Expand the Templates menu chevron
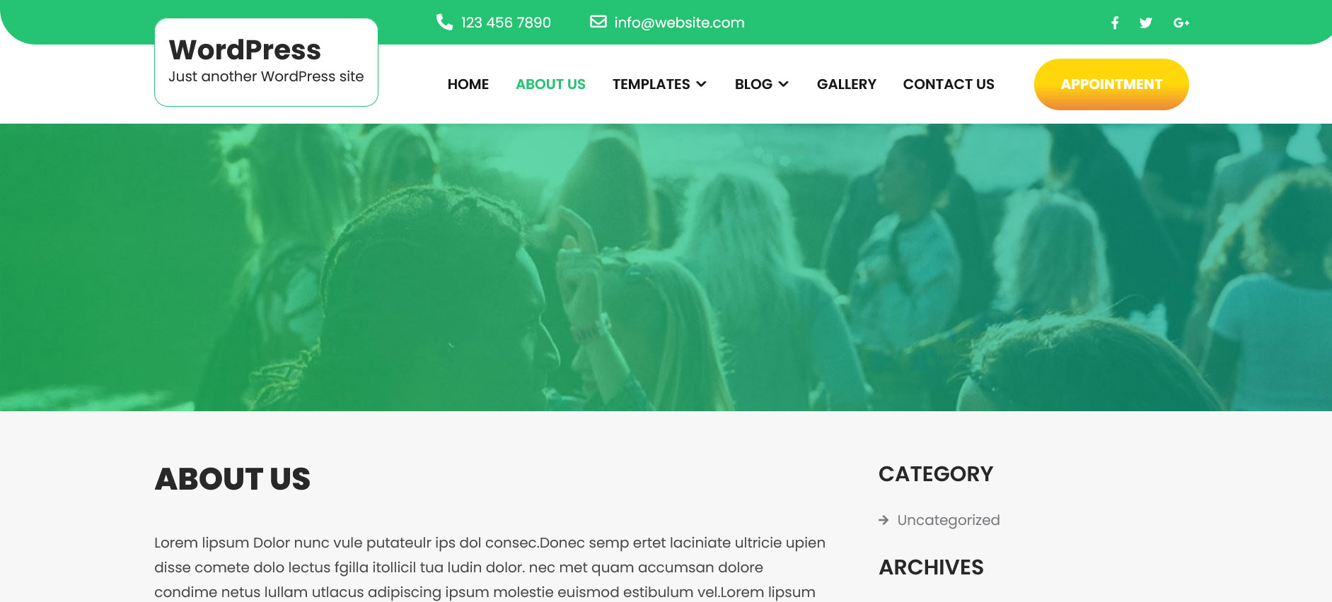 [702, 84]
